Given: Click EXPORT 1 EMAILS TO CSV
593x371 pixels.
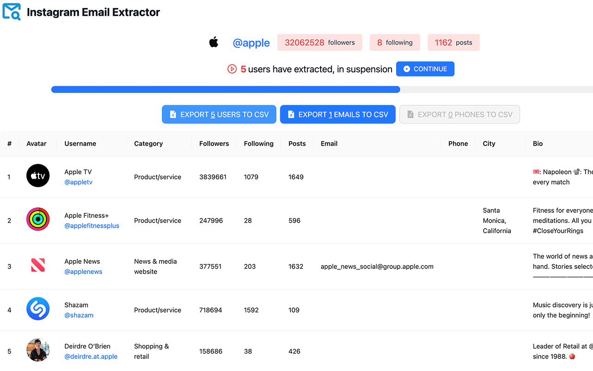Looking at the screenshot, I should click(338, 114).
